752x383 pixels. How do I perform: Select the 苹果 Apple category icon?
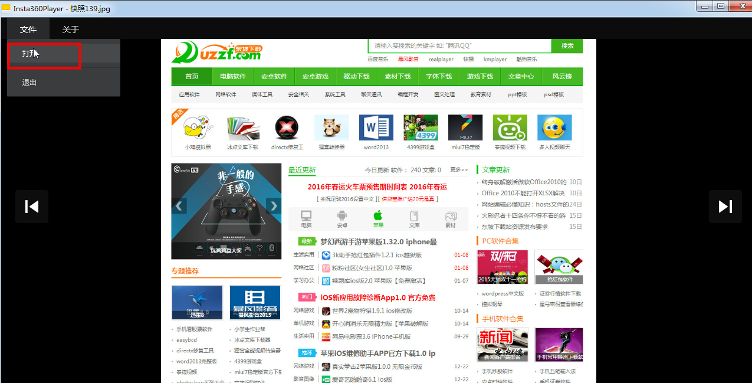point(378,218)
